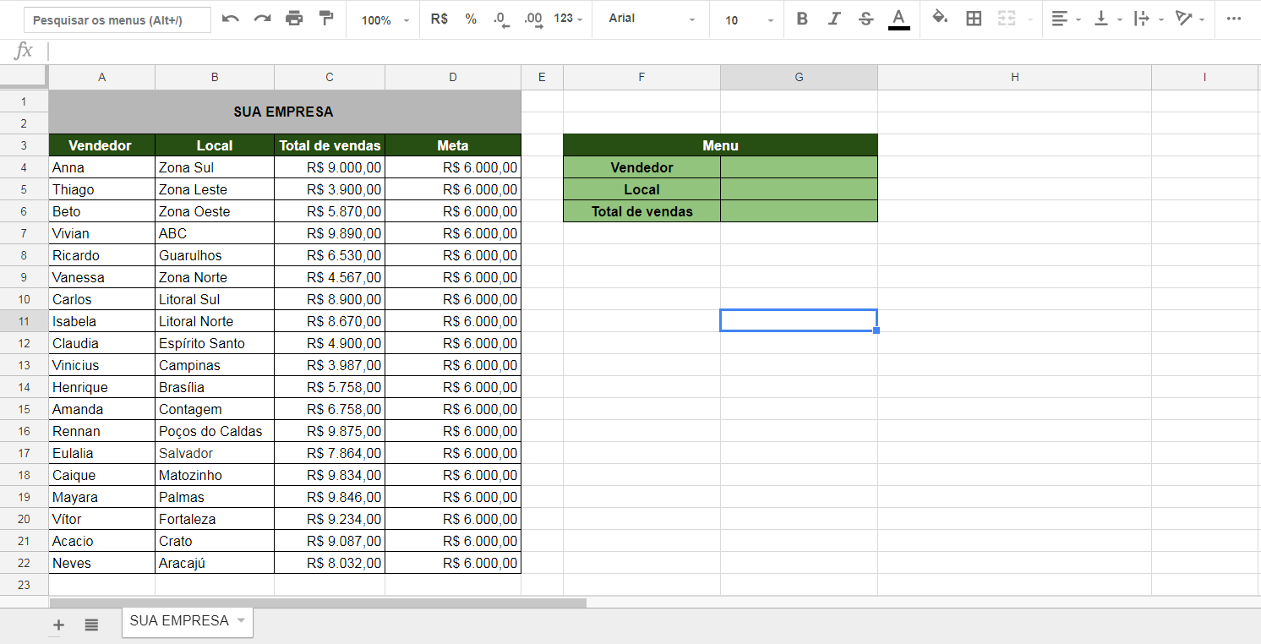Increase decimal places icon
This screenshot has width=1261, height=644.
point(533,19)
